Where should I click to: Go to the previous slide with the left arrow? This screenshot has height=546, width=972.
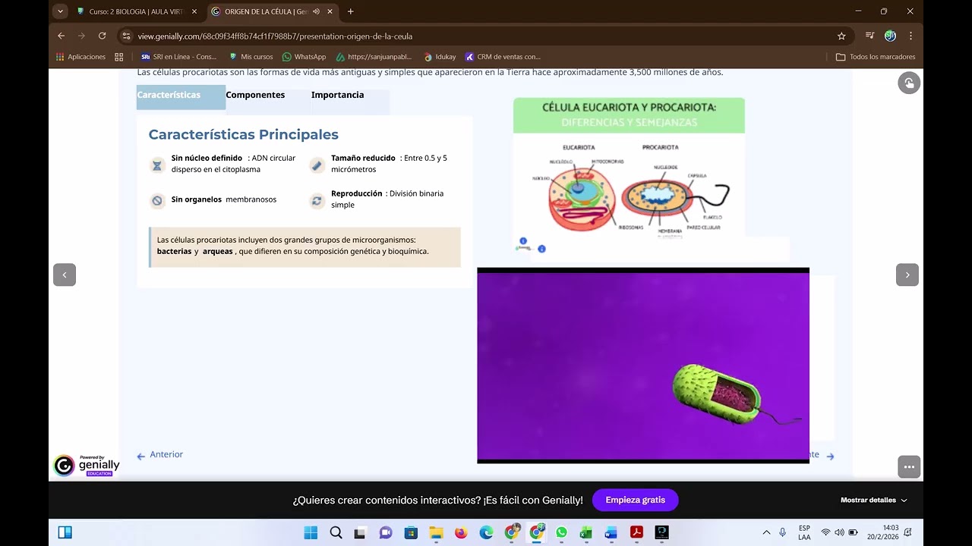pyautogui.click(x=65, y=275)
